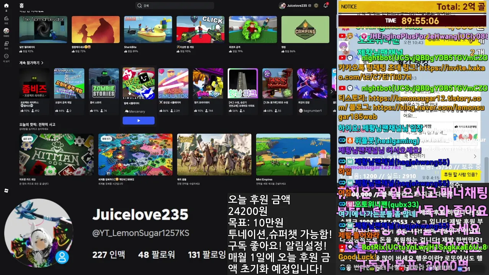Go to the Home (홈) sidebar icon

[x=6, y=6]
